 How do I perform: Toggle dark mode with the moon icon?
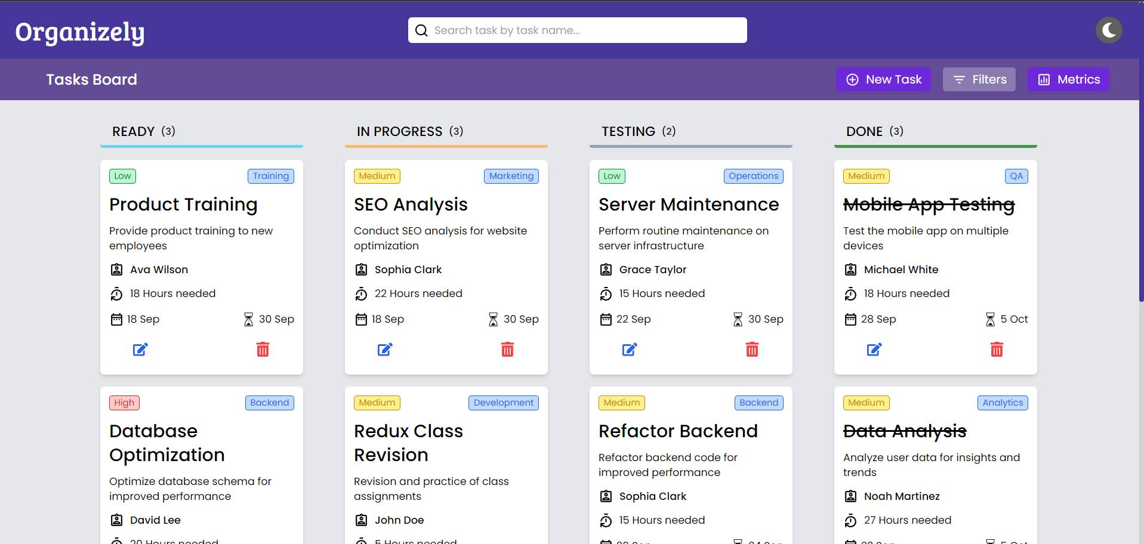click(x=1109, y=30)
